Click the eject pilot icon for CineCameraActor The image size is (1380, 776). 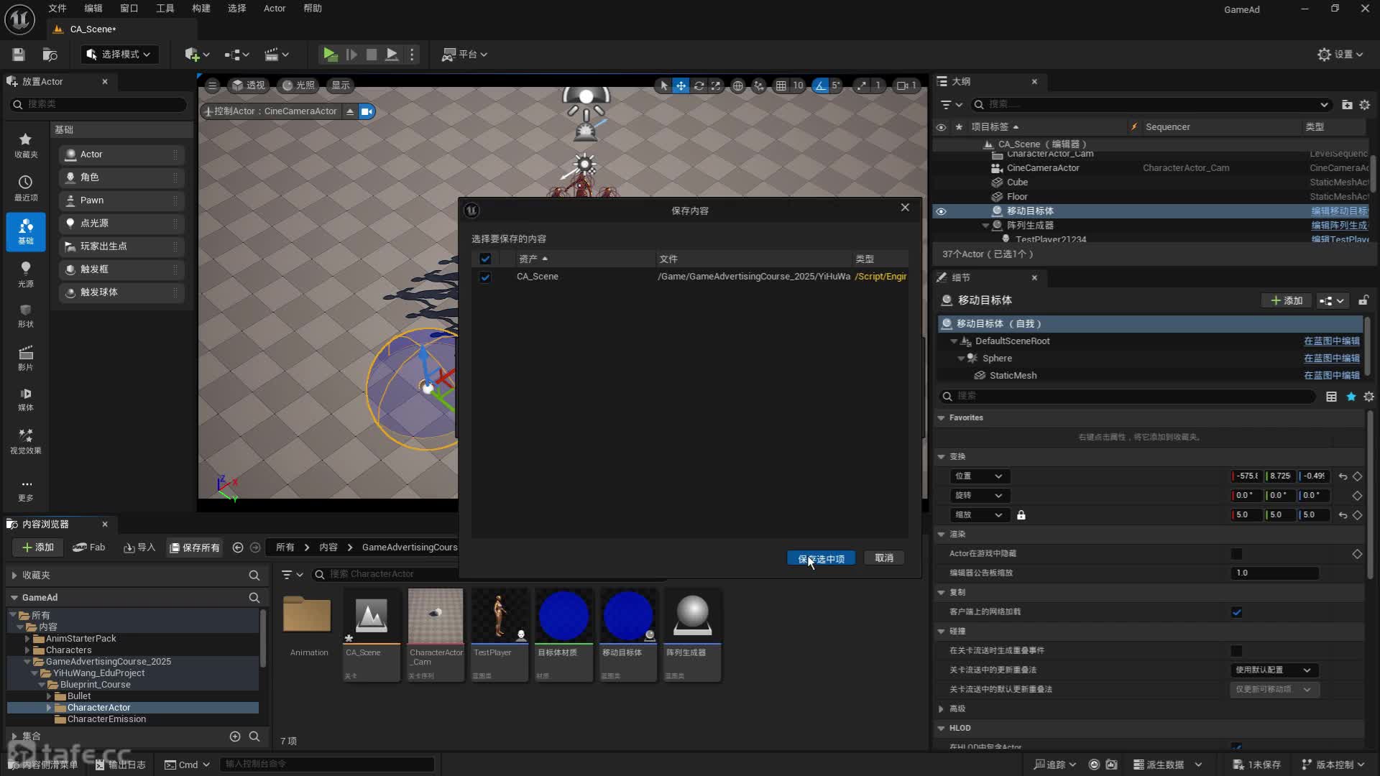tap(350, 111)
